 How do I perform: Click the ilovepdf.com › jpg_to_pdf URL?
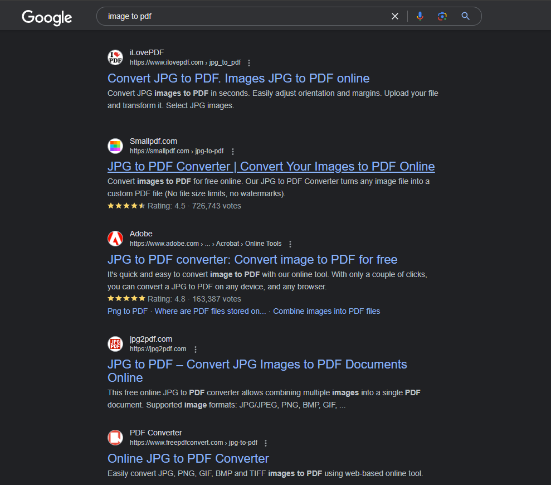185,62
